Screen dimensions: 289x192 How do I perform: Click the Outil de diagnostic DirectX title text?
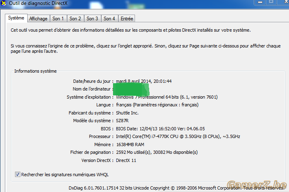tap(38, 3)
